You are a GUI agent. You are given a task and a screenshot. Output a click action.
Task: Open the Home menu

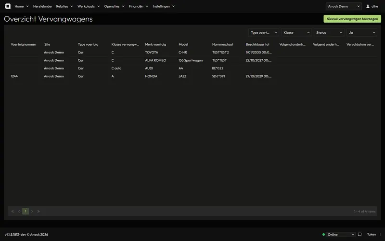coord(22,6)
